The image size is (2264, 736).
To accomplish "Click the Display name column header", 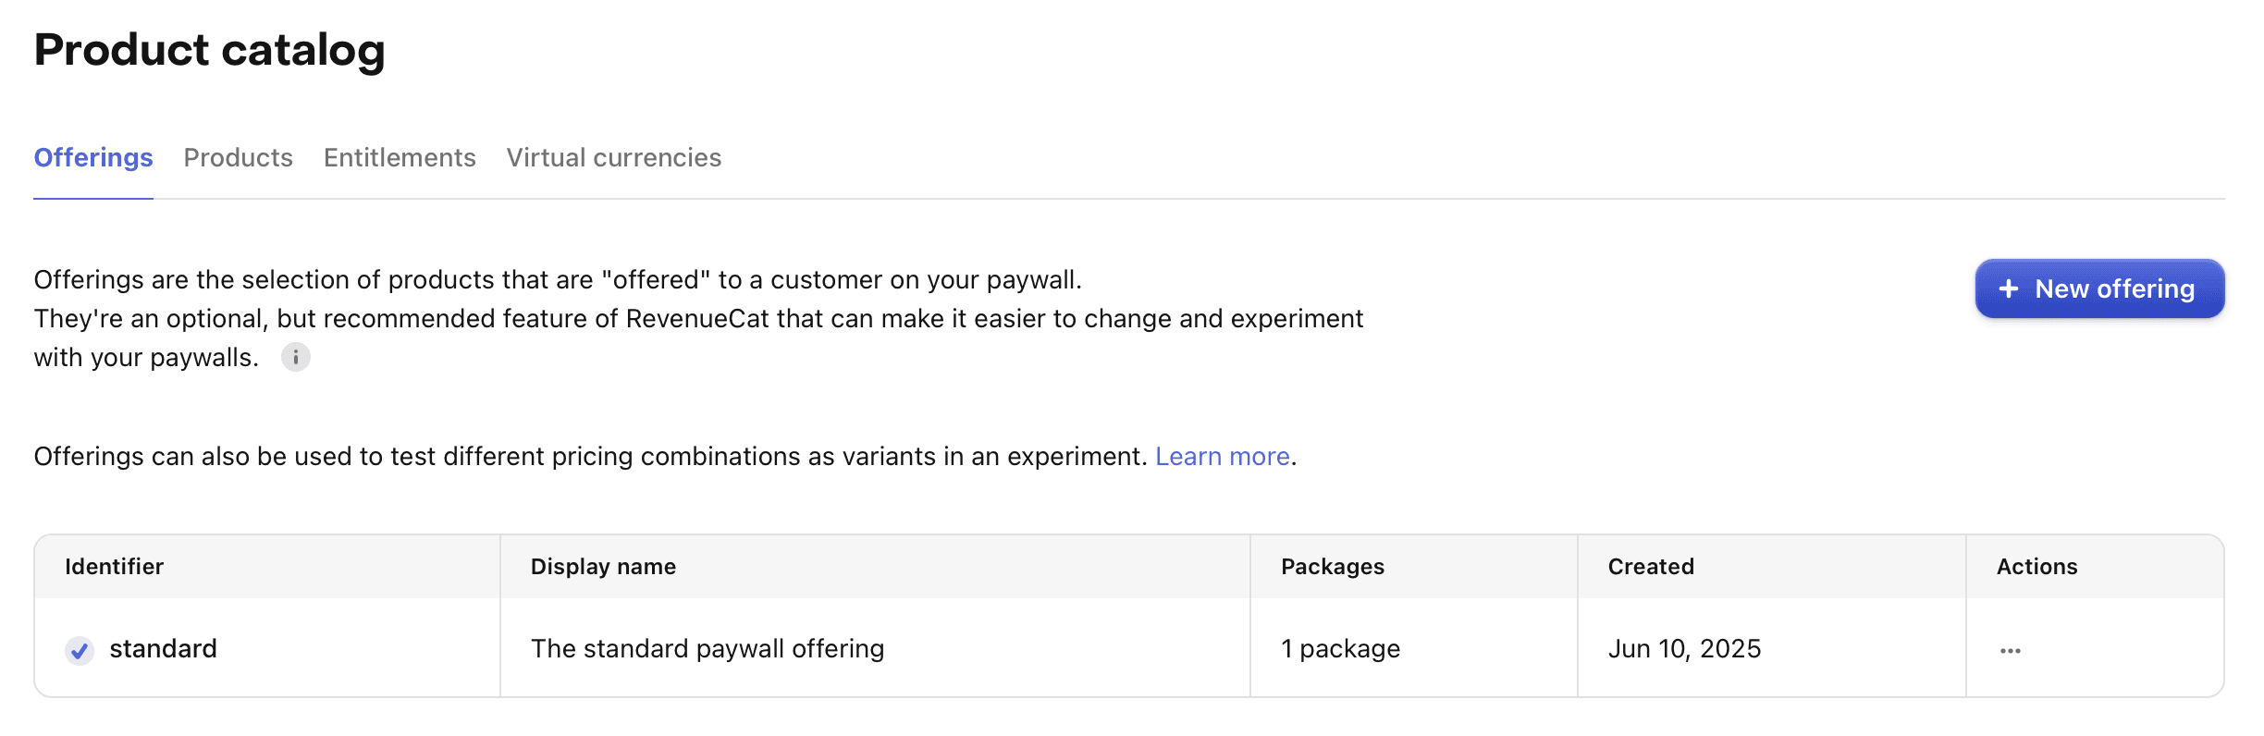I will coord(603,567).
